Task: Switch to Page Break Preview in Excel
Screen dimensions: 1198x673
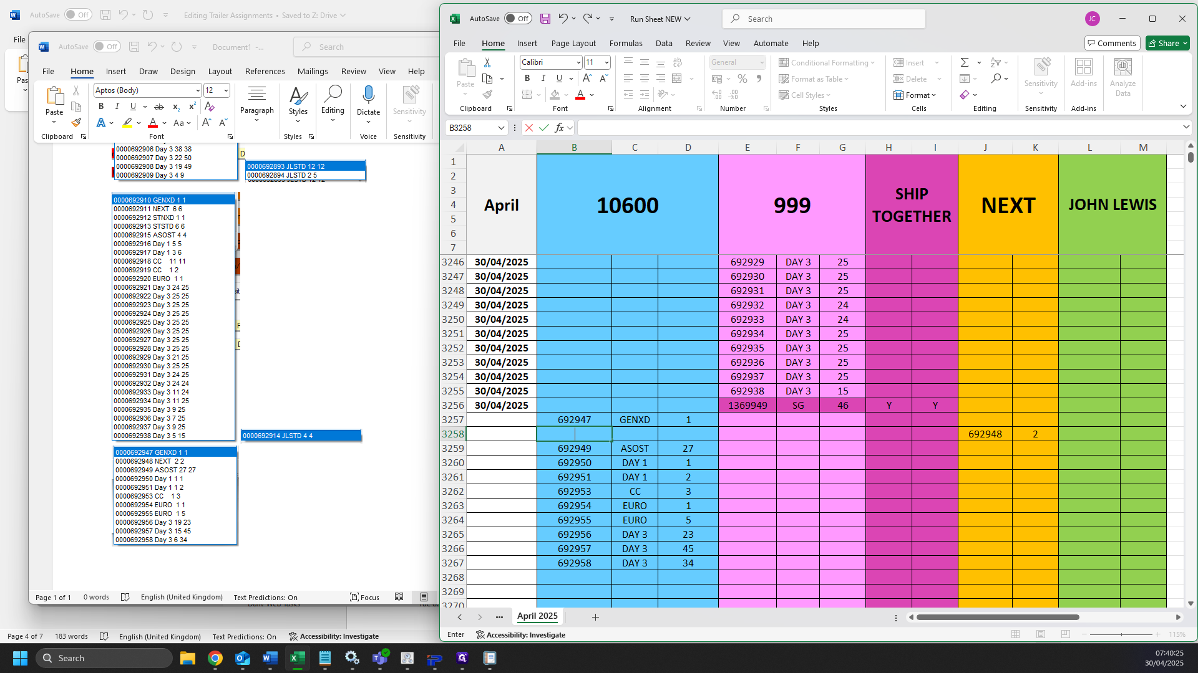Action: [x=1066, y=634]
